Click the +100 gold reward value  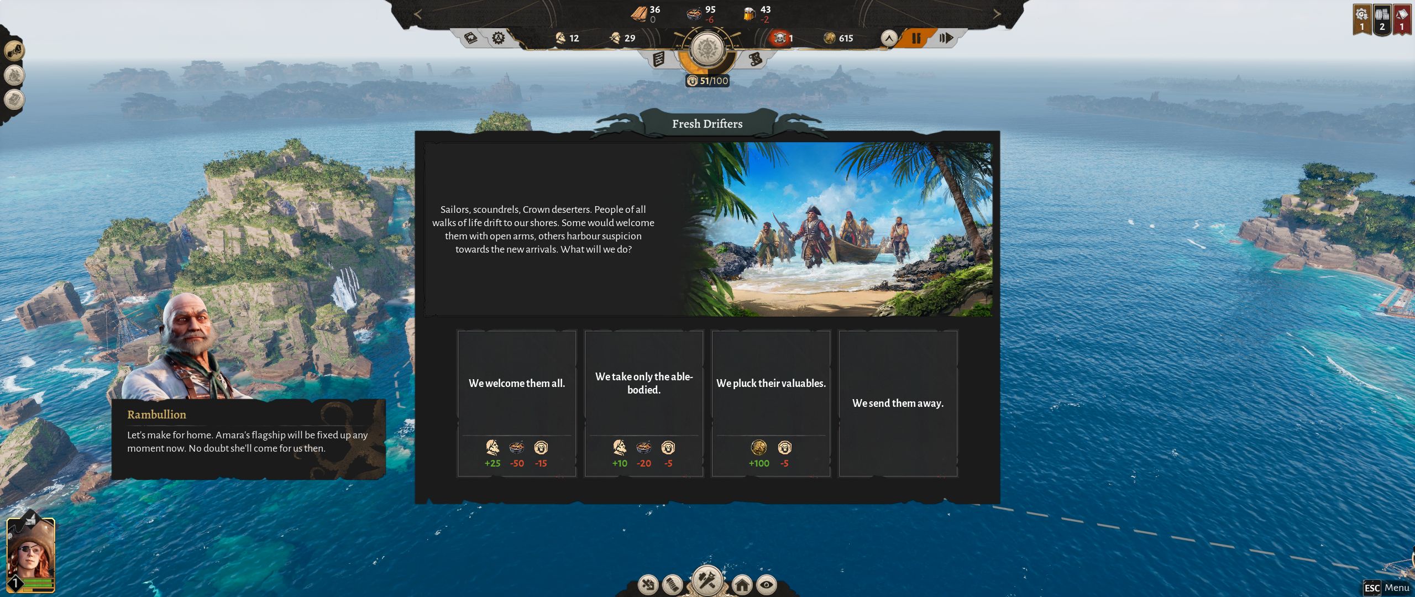pos(759,463)
